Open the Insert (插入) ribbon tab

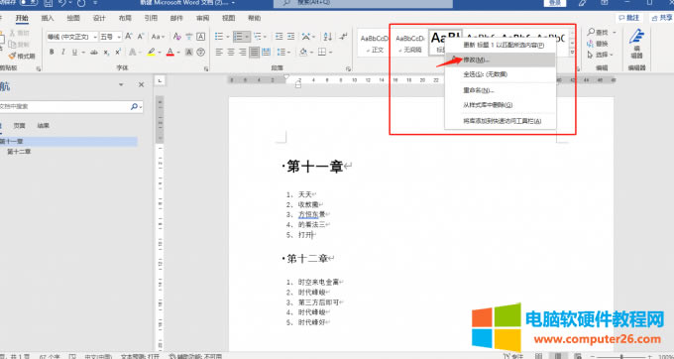pos(48,18)
